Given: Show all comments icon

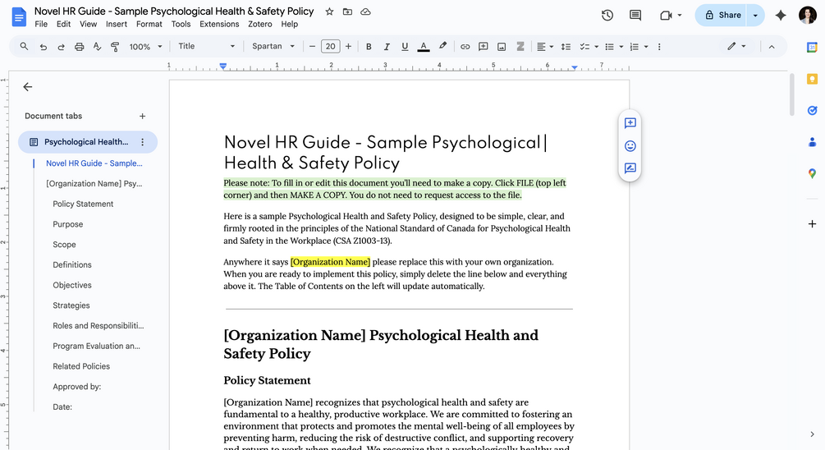Looking at the screenshot, I should point(635,16).
